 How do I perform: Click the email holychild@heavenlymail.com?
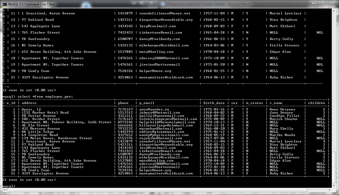point(167,122)
